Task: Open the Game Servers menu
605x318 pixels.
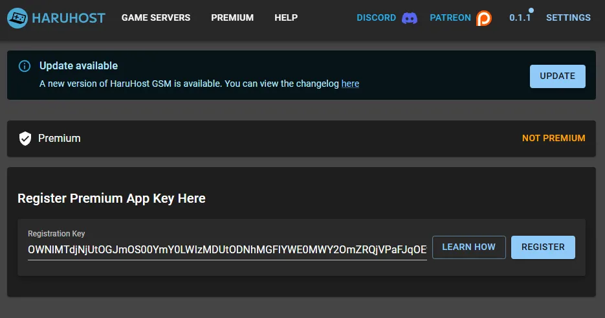Action: coord(156,17)
